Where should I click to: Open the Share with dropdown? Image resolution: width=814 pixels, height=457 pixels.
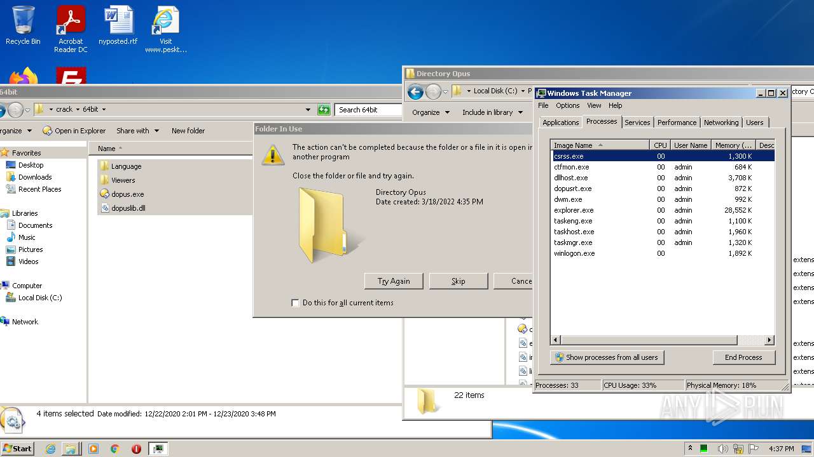point(137,131)
